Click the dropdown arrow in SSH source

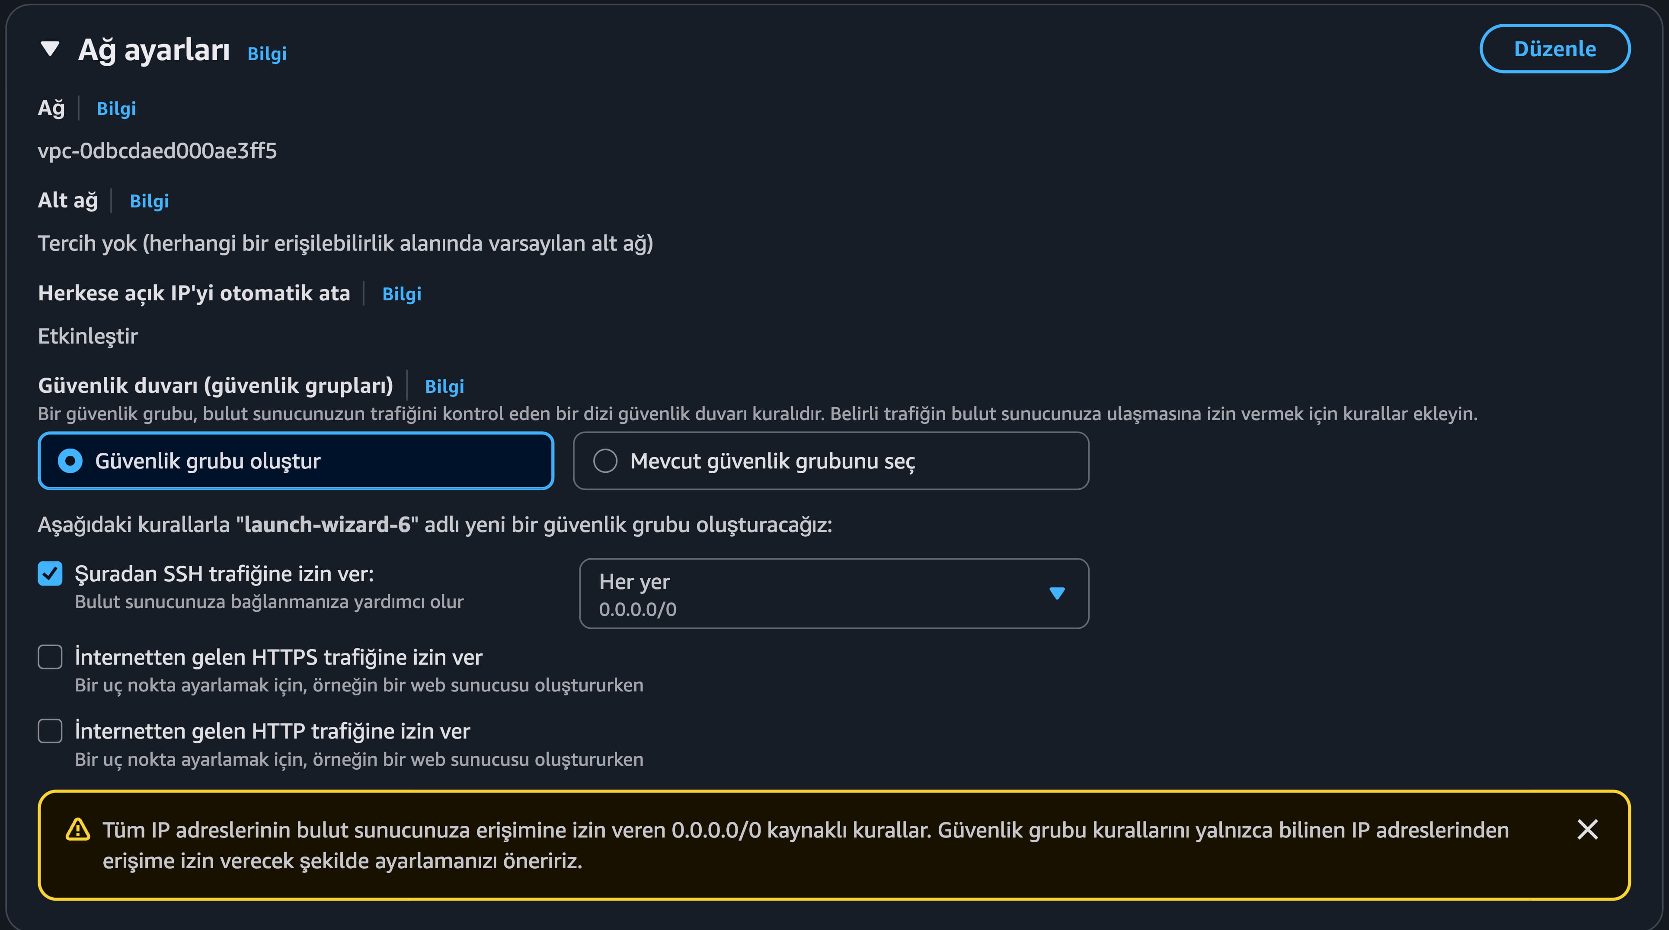pos(1057,593)
